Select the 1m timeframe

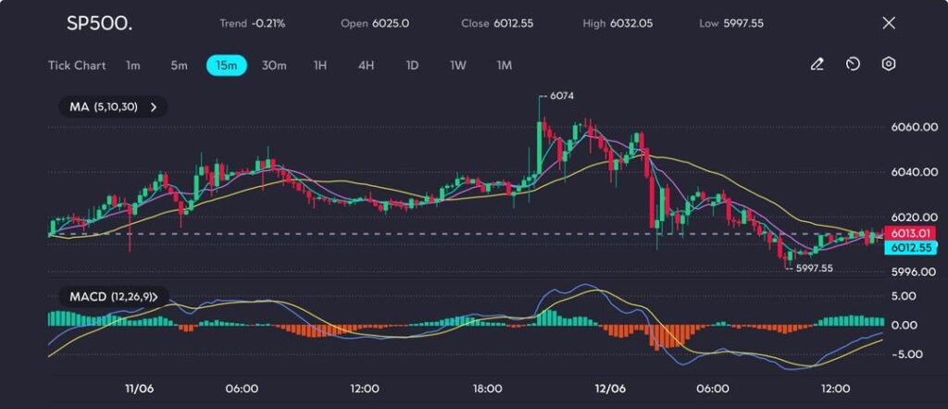(133, 66)
